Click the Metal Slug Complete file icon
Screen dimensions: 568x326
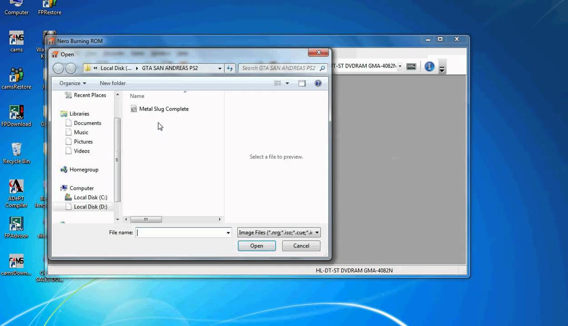[133, 109]
